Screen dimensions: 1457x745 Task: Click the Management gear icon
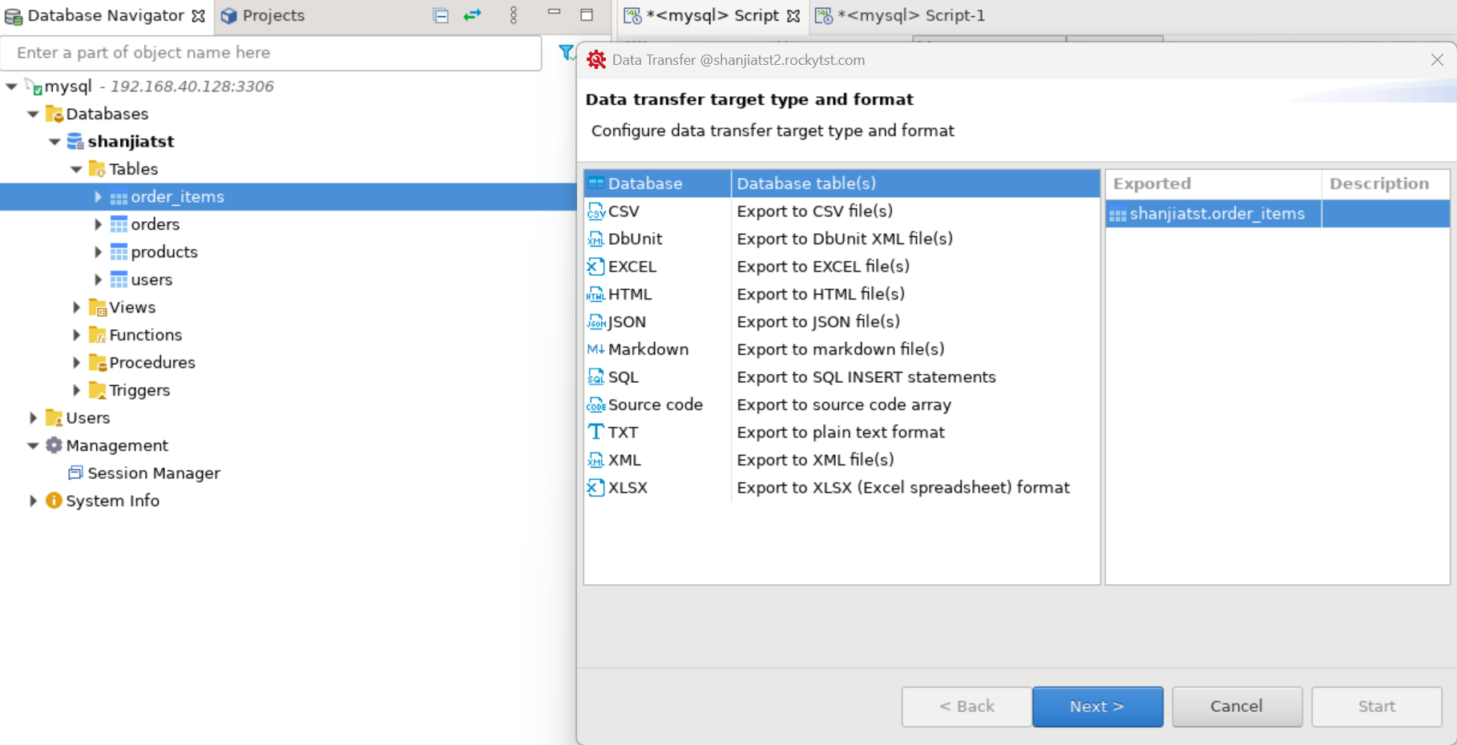pyautogui.click(x=54, y=445)
